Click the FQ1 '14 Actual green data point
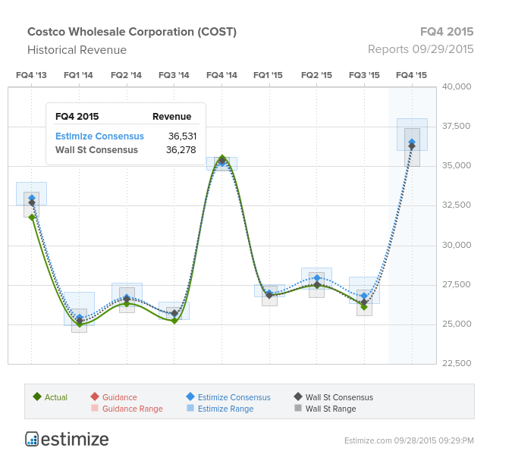 point(80,324)
